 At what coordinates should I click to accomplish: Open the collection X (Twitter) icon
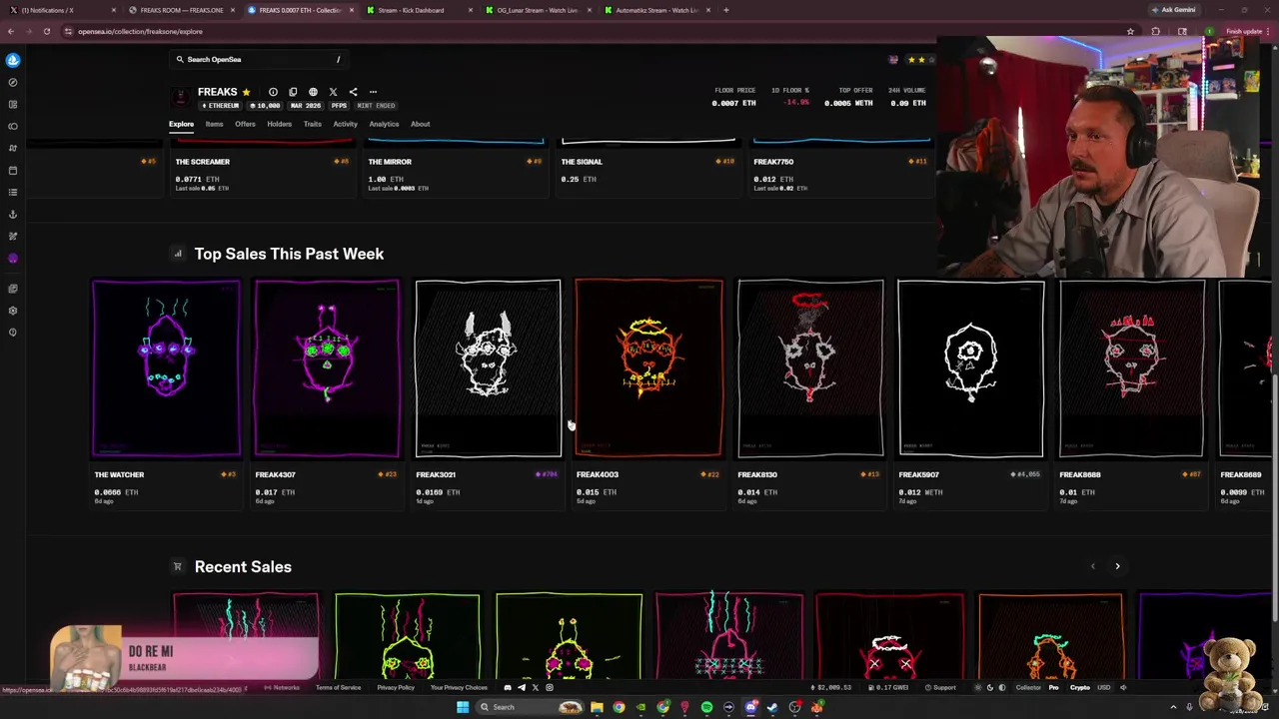click(333, 92)
